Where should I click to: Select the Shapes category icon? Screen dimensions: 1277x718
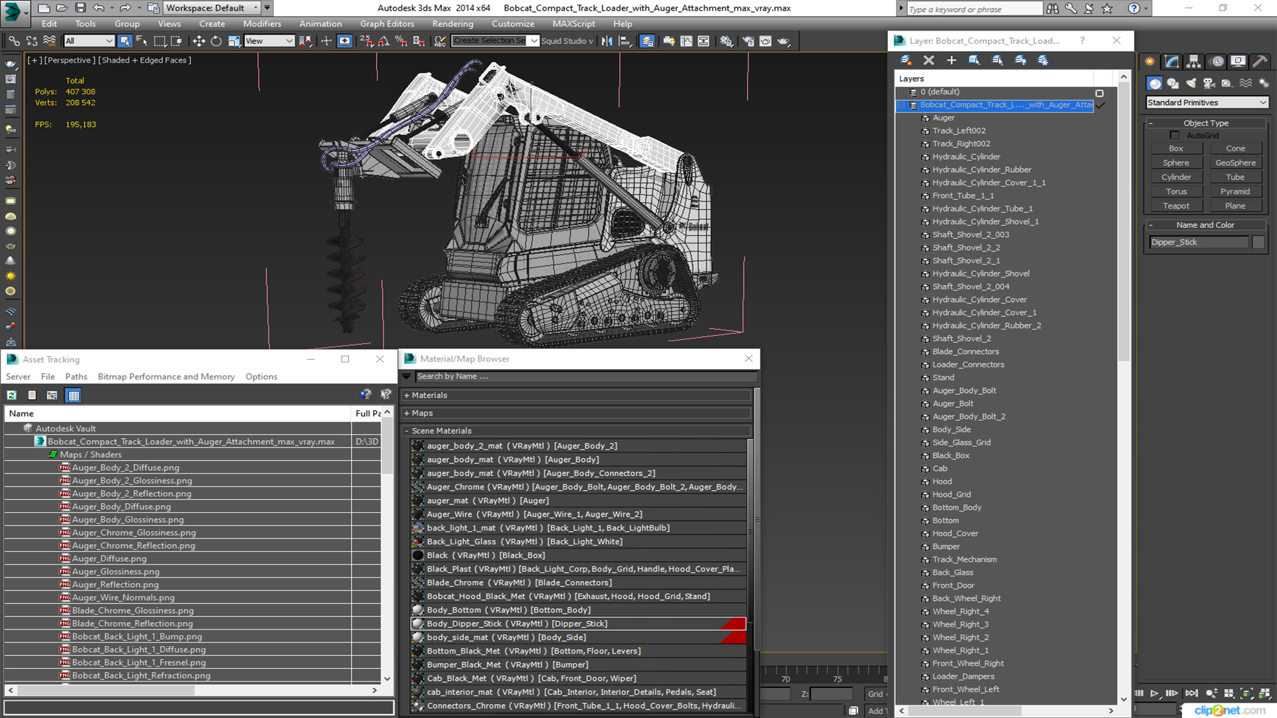click(1173, 83)
